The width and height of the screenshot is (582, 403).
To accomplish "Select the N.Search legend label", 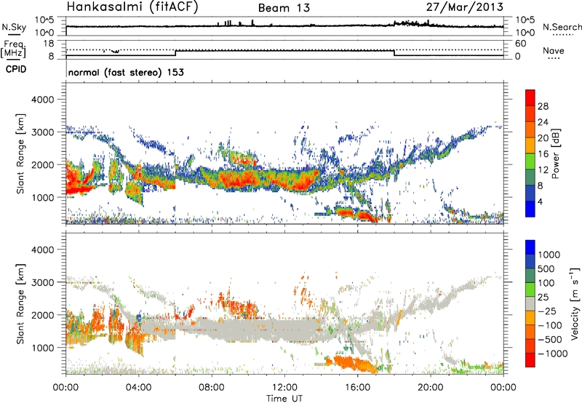I will 562,27.
